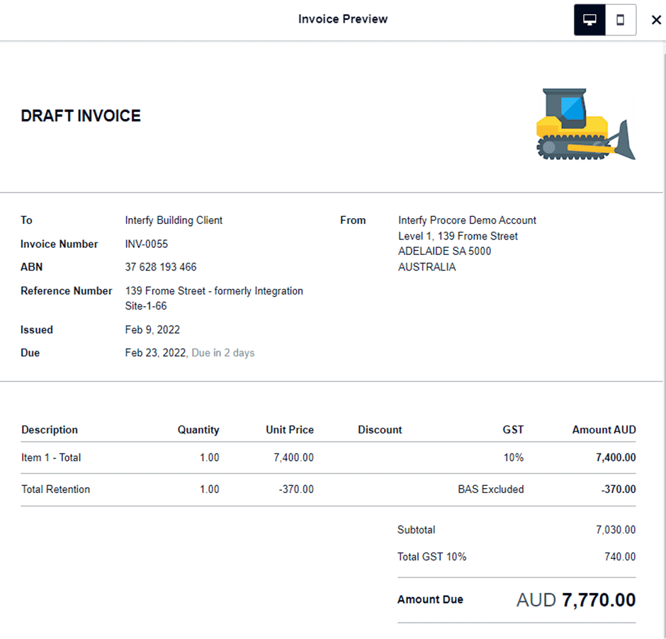Click the Amount Due AUD 7,770.00 total
The height and width of the screenshot is (639, 666).
[575, 600]
